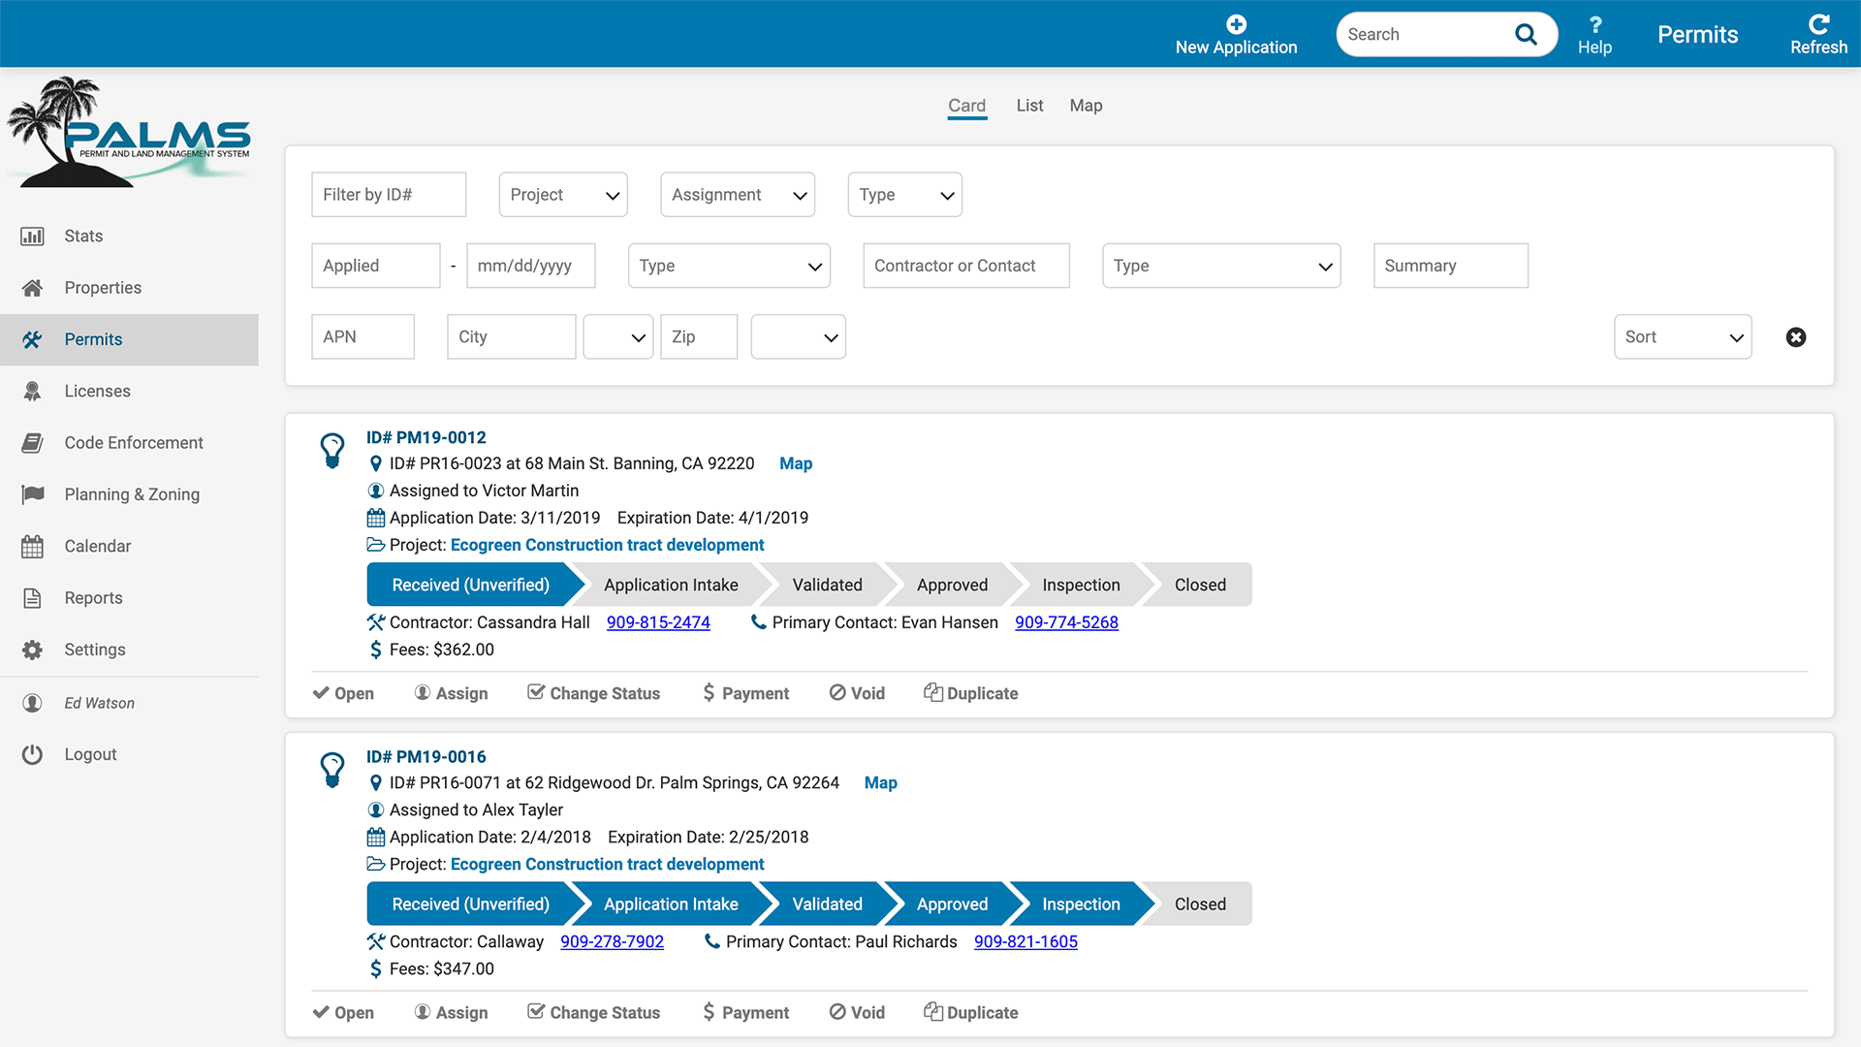1861x1047 pixels.
Task: Clear filters with the X circle icon
Action: point(1795,337)
